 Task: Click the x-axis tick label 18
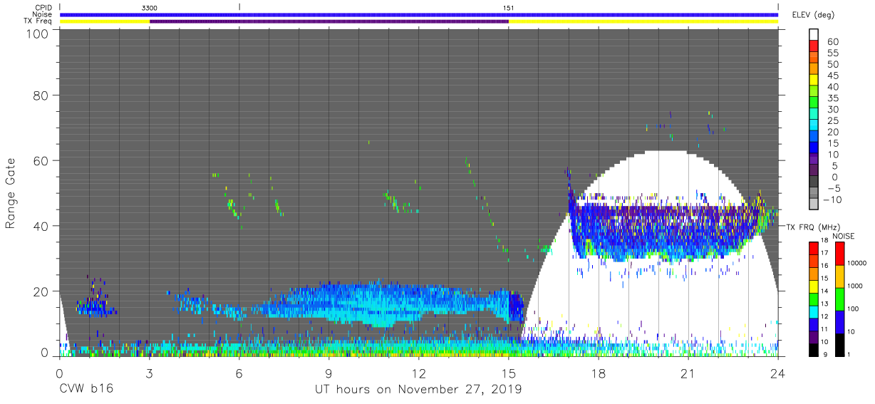tap(599, 373)
